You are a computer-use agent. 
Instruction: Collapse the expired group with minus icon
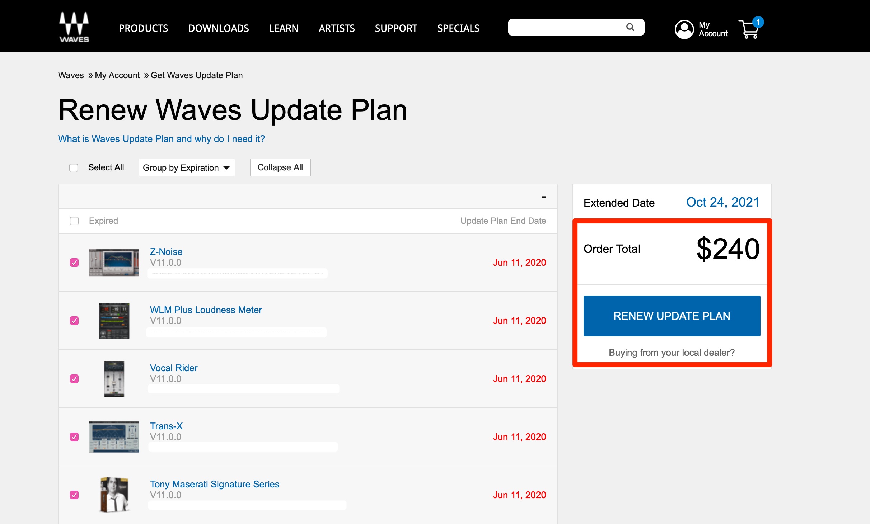coord(543,197)
